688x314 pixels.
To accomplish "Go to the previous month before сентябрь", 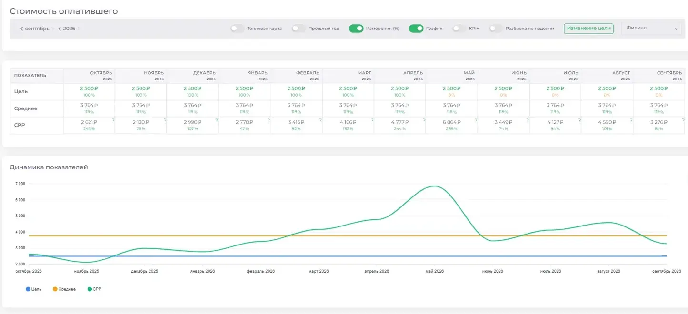I will point(21,29).
